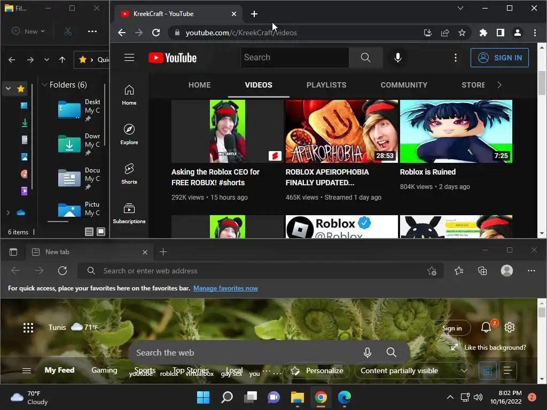Cut button in File Explorer toolbar
The height and width of the screenshot is (410, 547).
pyautogui.click(x=68, y=31)
